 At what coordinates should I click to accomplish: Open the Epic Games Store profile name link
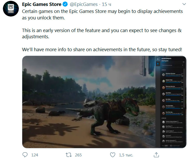pos(42,4)
